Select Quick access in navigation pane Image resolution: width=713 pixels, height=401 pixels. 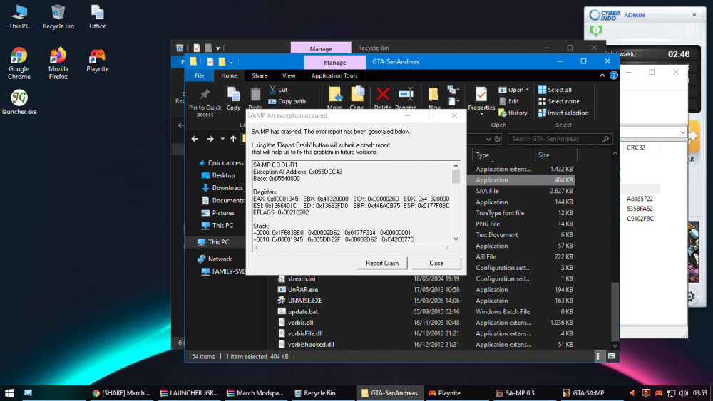[x=222, y=162]
